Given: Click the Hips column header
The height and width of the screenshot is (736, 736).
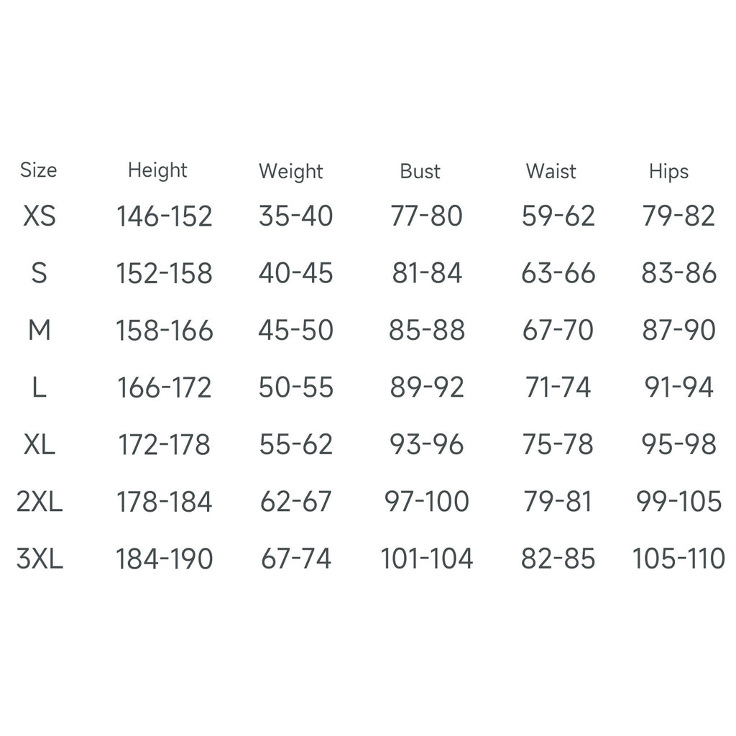Looking at the screenshot, I should pos(668,171).
